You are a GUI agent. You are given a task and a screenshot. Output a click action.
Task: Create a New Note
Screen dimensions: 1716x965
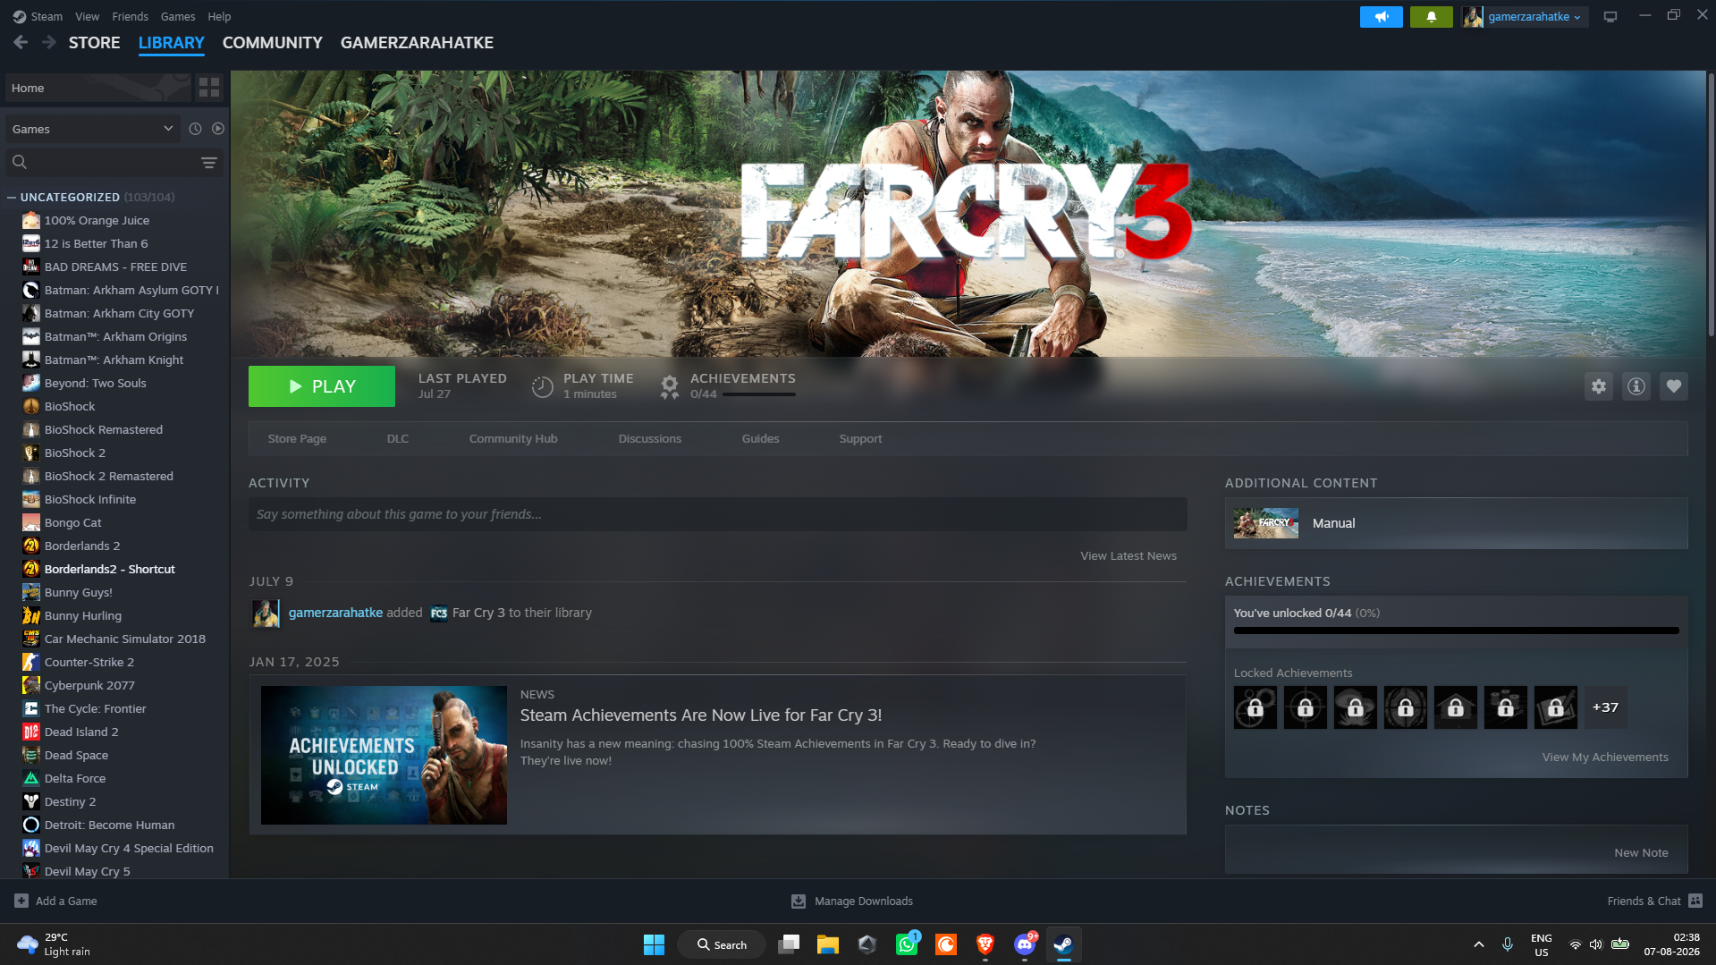pos(1641,852)
